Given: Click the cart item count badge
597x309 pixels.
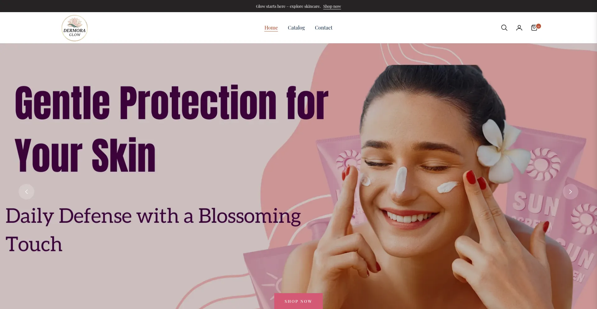Looking at the screenshot, I should tap(539, 26).
